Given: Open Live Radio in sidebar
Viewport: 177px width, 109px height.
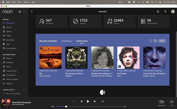Looking at the screenshot, I should click(8, 40).
